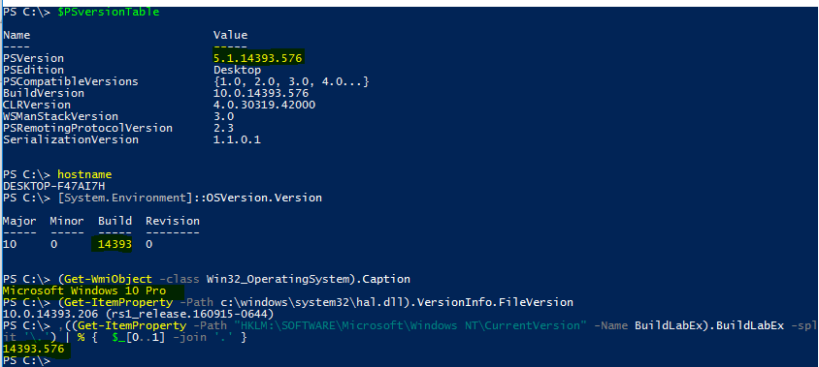Click the highlighted Build number 14393
This screenshot has height=367, width=819.
[x=115, y=244]
